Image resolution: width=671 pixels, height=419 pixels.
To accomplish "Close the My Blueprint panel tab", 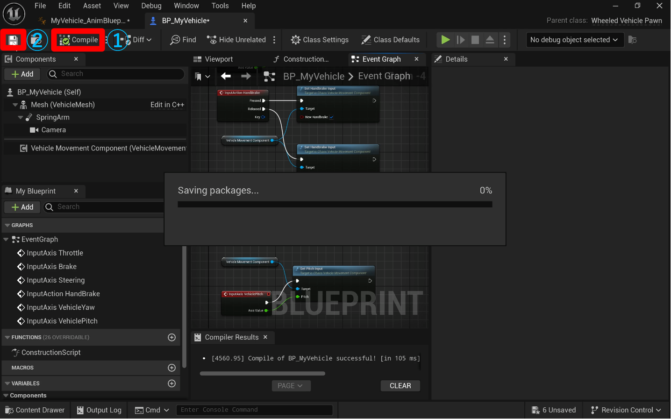I will click(x=76, y=191).
